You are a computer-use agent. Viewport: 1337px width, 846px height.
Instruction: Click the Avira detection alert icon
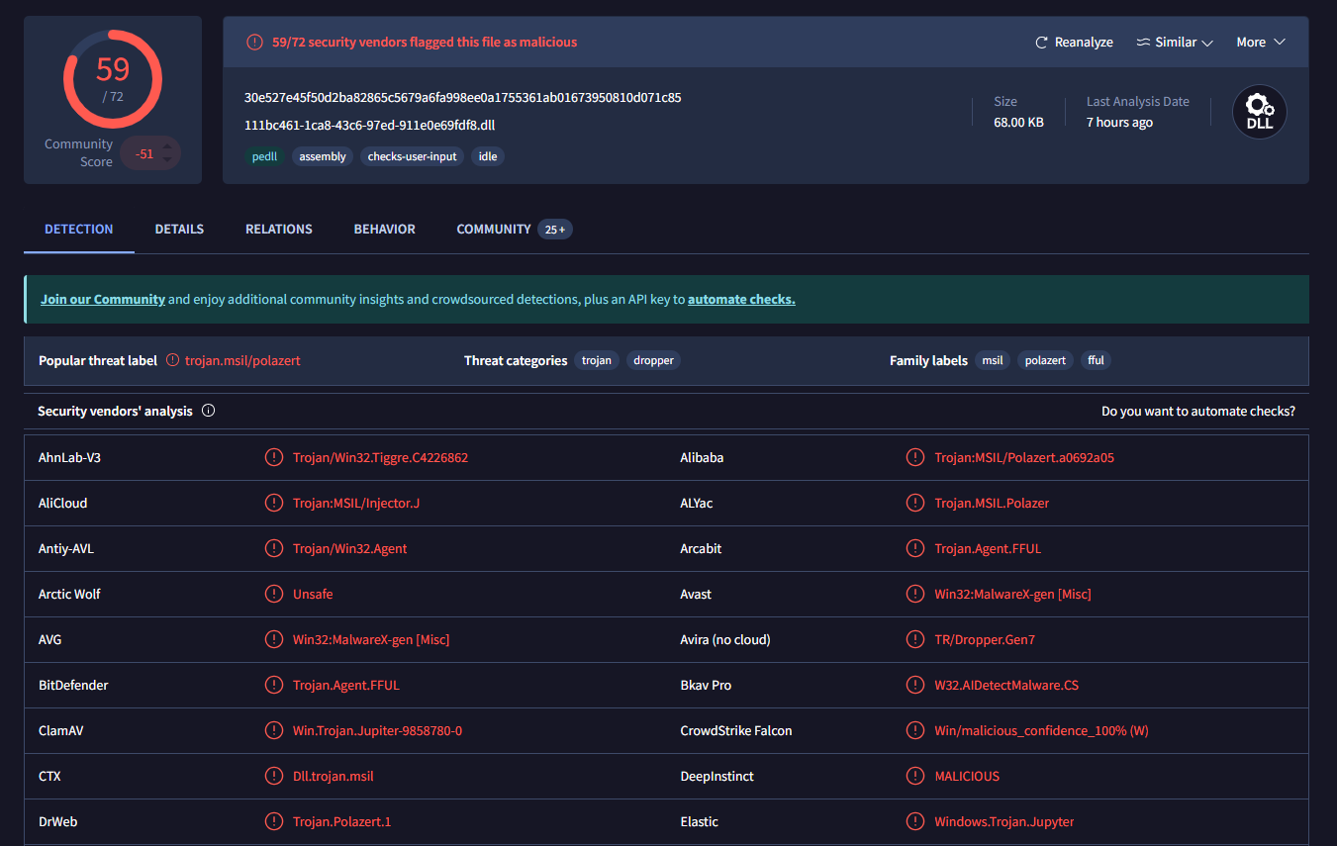[x=915, y=639]
